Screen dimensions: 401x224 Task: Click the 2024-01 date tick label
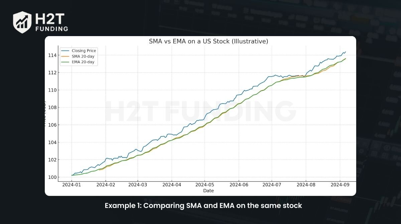coord(72,184)
